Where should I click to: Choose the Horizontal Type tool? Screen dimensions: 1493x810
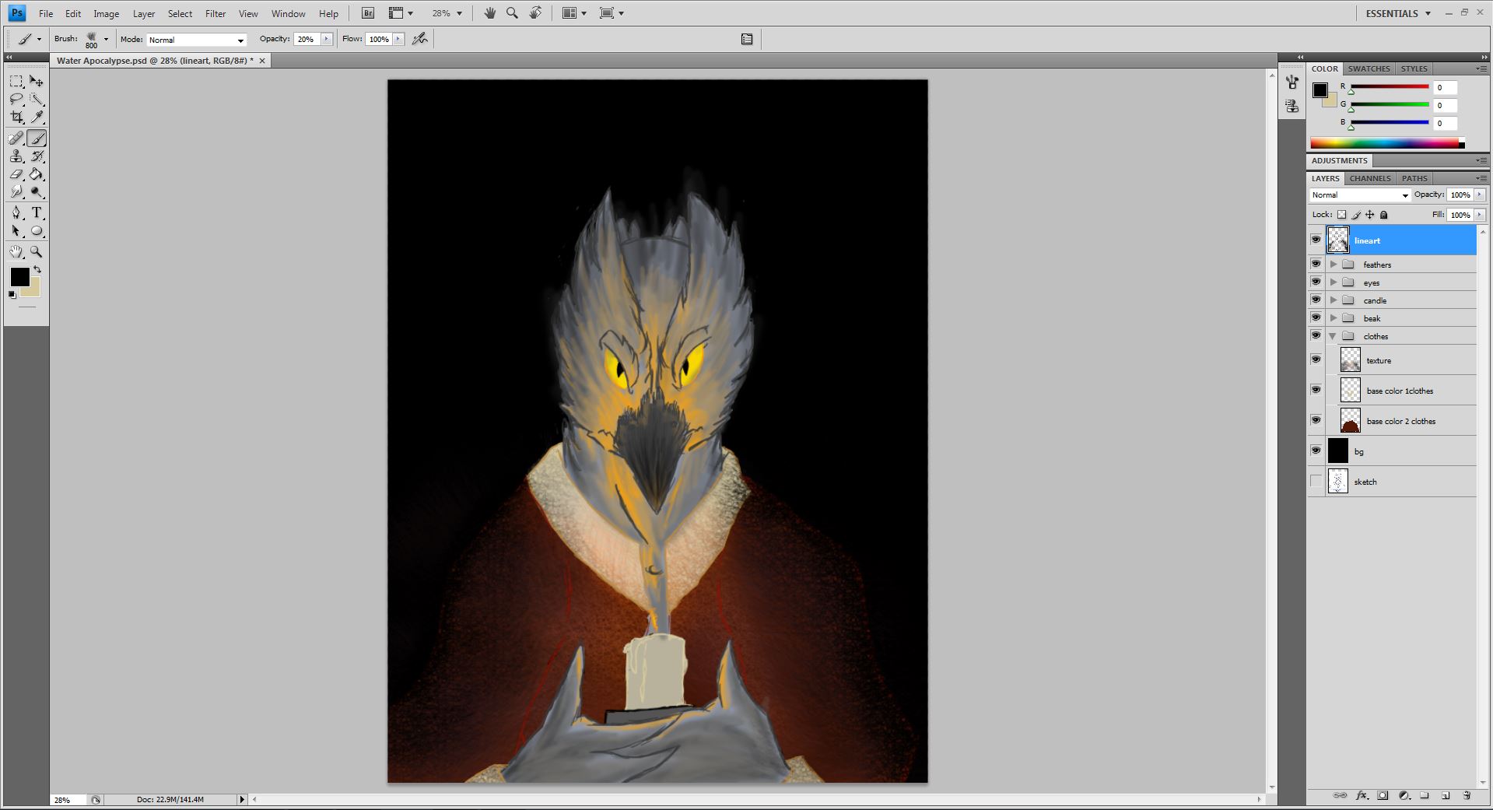click(x=37, y=213)
